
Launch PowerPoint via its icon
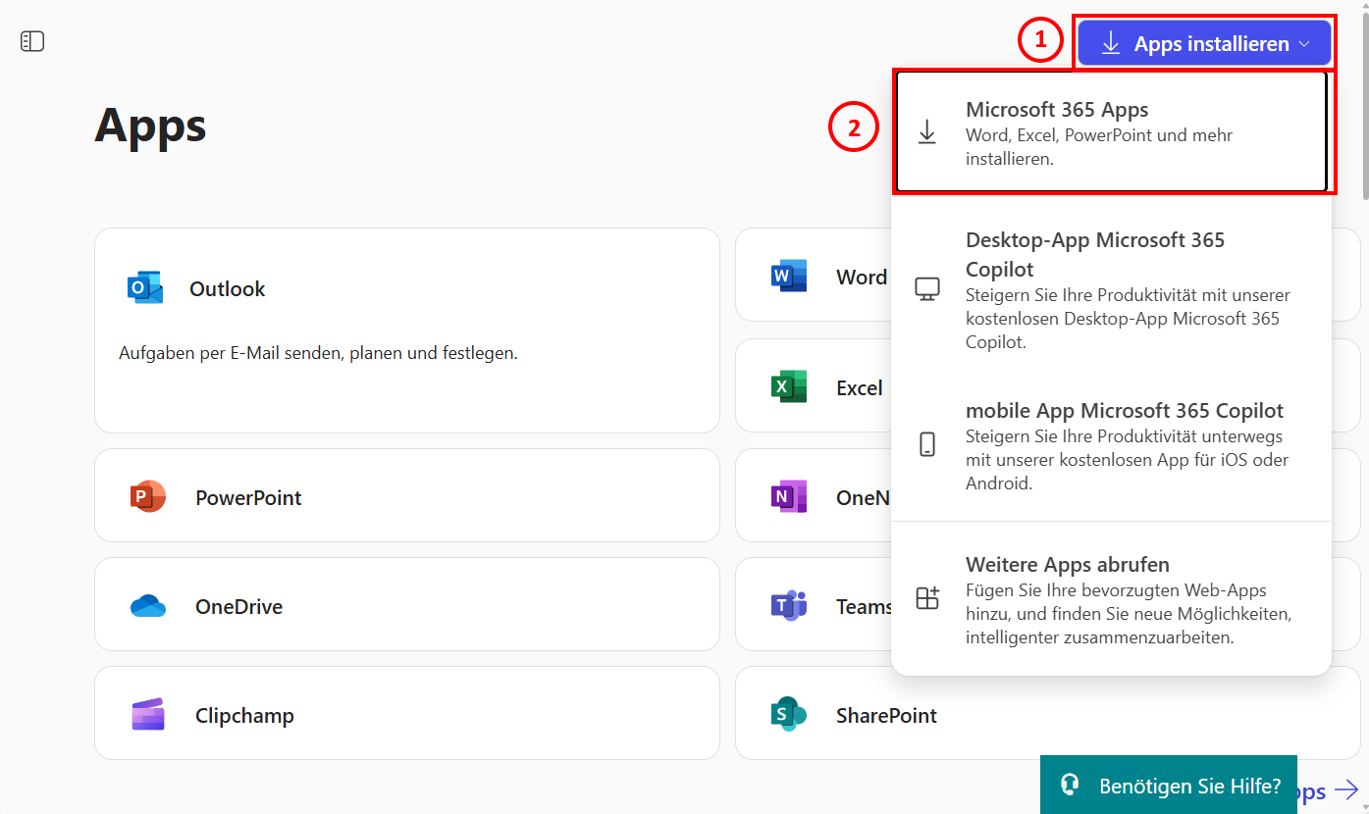(148, 497)
